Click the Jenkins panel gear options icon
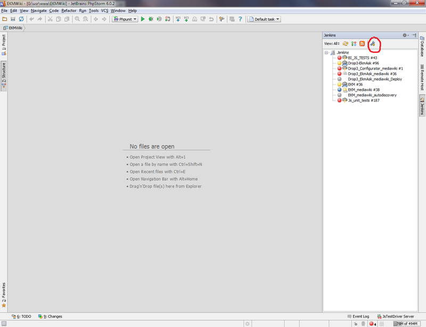The height and width of the screenshot is (327, 426). tap(405, 35)
